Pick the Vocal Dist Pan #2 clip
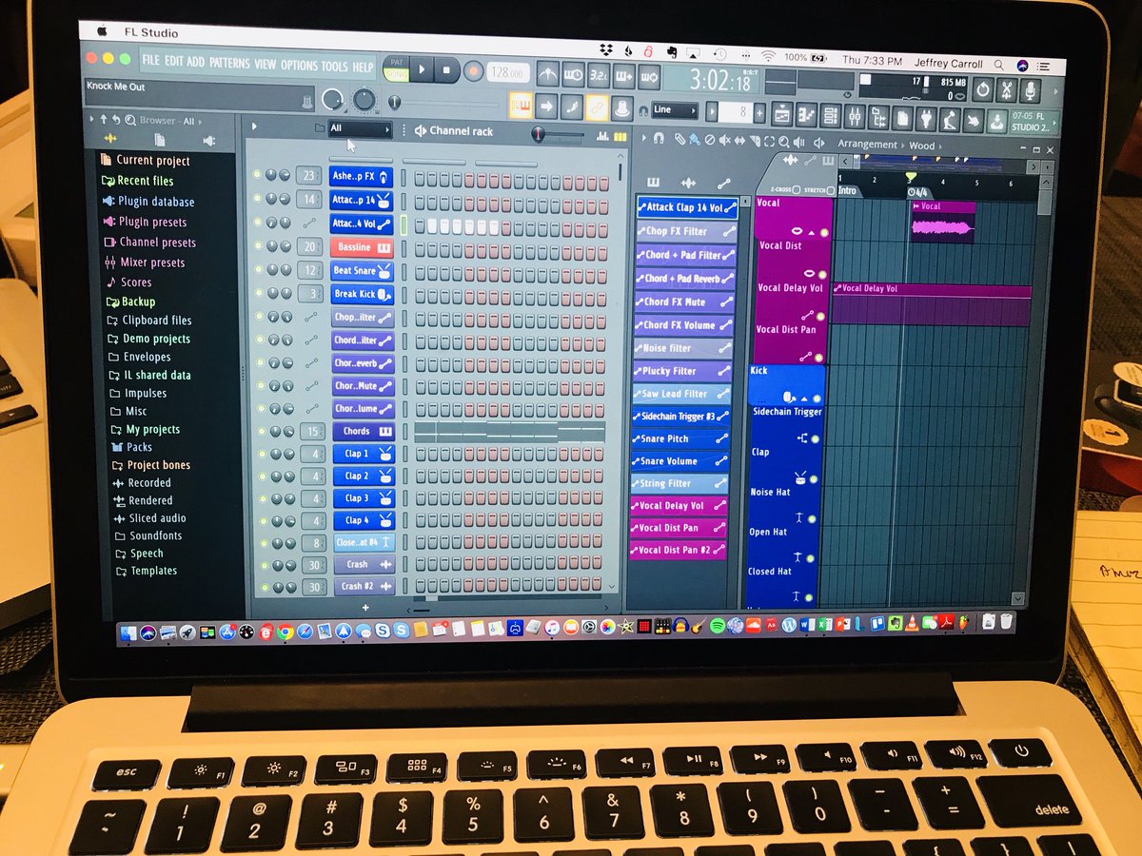This screenshot has width=1142, height=856. [x=679, y=550]
